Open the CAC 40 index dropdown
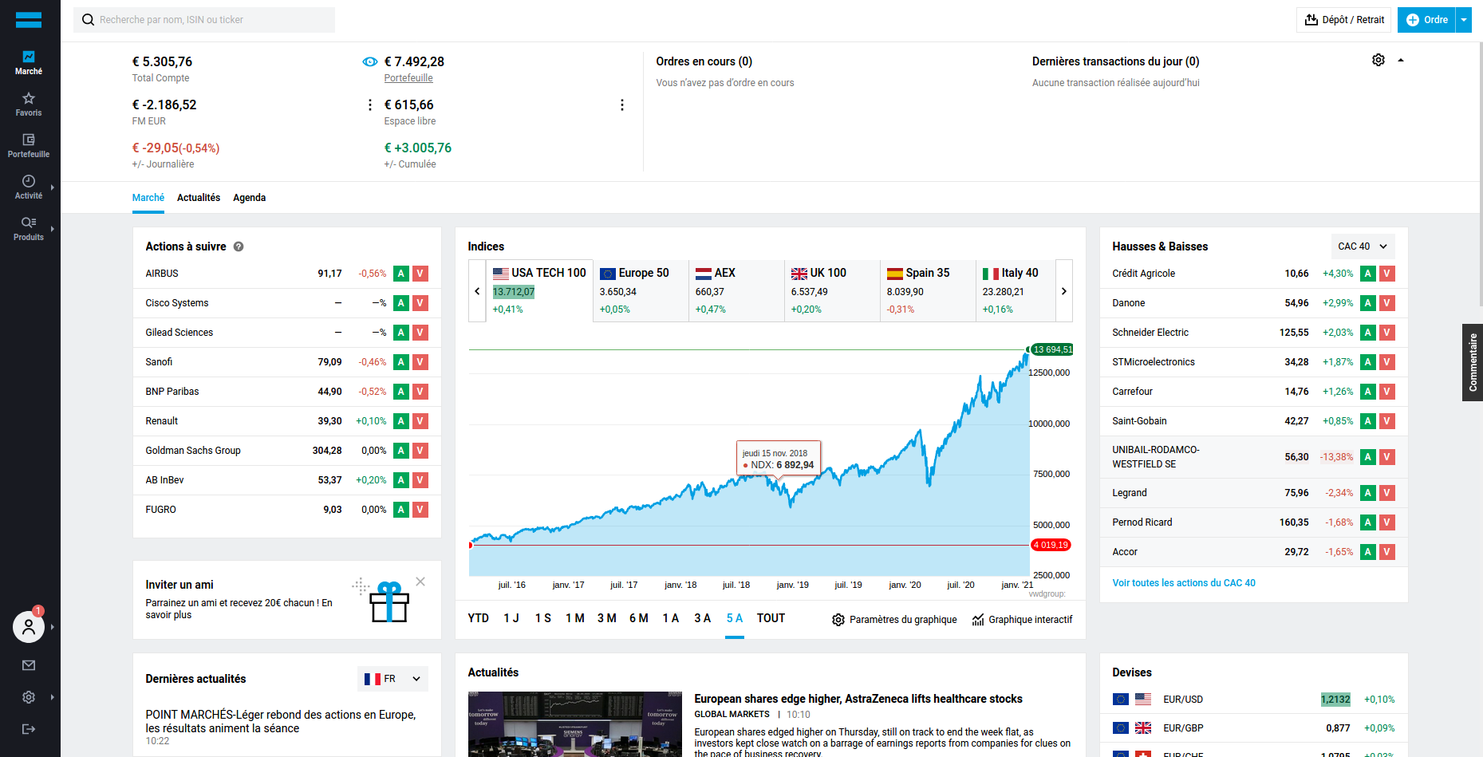The height and width of the screenshot is (757, 1483). click(x=1362, y=246)
